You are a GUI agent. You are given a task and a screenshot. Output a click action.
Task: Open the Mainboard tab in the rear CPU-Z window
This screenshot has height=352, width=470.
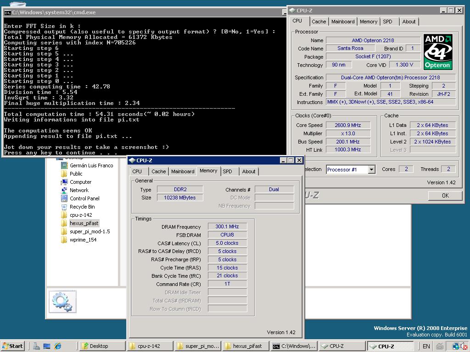point(343,22)
